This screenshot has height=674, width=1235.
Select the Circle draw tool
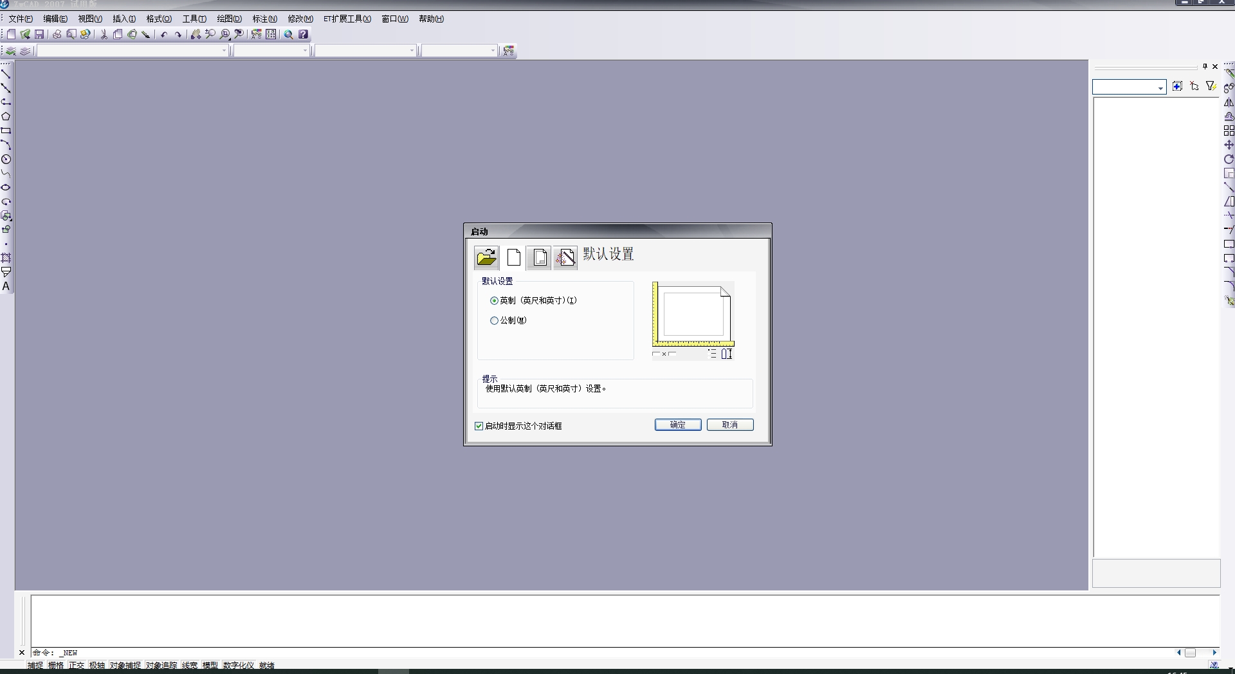pos(6,159)
